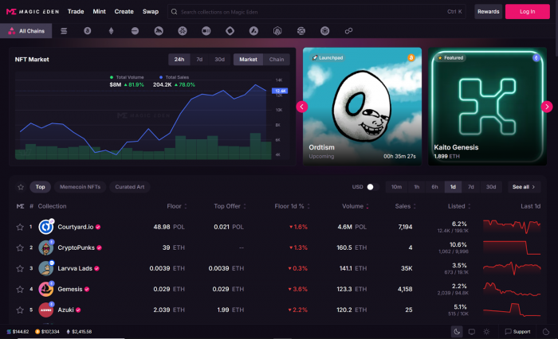Favorite the Larvva Lads row star
This screenshot has height=339, width=558.
pos(20,269)
